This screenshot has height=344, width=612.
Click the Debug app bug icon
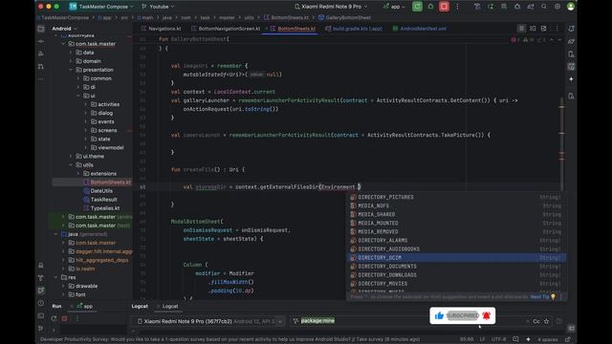430,7
